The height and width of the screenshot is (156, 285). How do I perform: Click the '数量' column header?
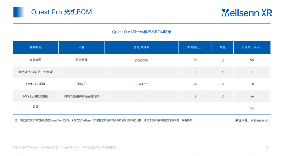[x=222, y=47]
